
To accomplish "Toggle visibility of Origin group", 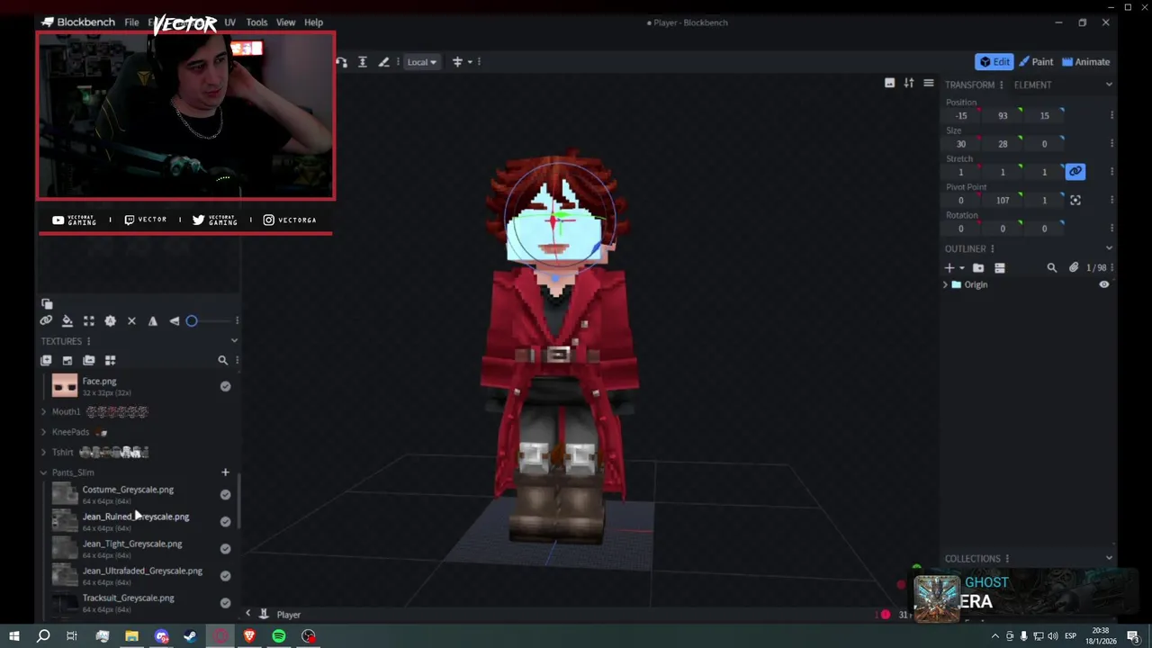I will click(1104, 284).
